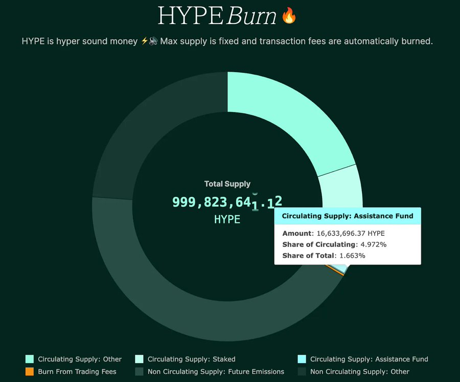Click the Assistance Fund tooltip header
Image resolution: width=460 pixels, height=382 pixels.
(348, 216)
